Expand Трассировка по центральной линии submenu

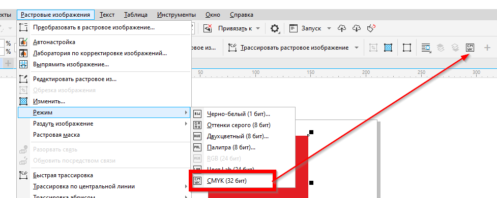coord(104,187)
